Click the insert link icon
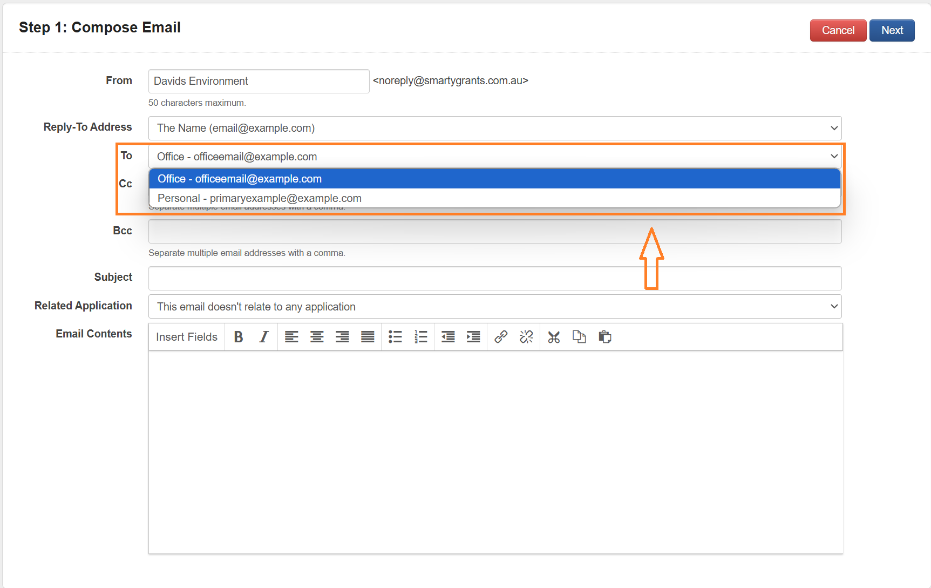 501,337
